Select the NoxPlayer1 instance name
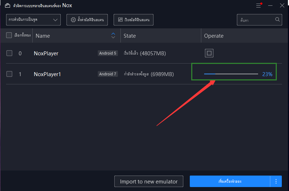Screen dimensions: 289x191 (47, 74)
